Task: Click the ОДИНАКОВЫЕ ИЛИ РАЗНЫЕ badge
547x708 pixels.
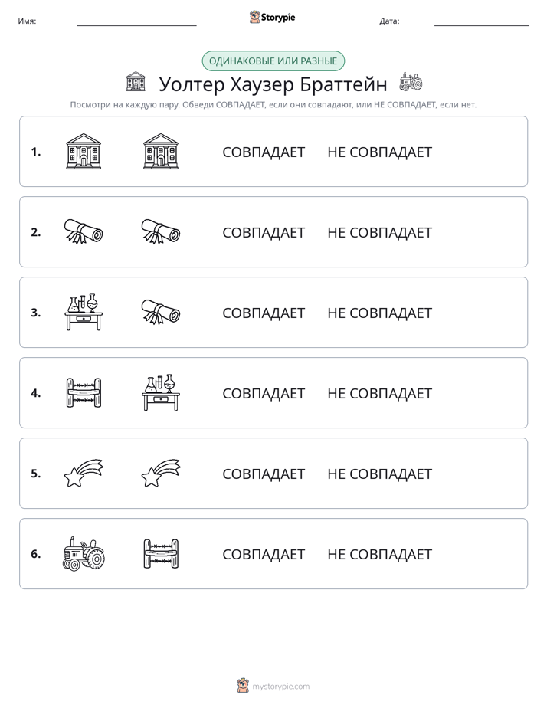Action: [273, 61]
